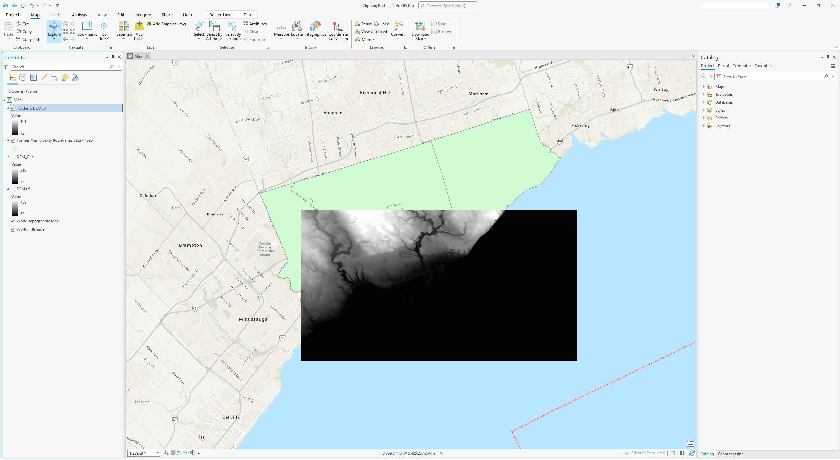Switch Contents to List By Data Source view
This screenshot has width=840, height=460.
pos(23,77)
